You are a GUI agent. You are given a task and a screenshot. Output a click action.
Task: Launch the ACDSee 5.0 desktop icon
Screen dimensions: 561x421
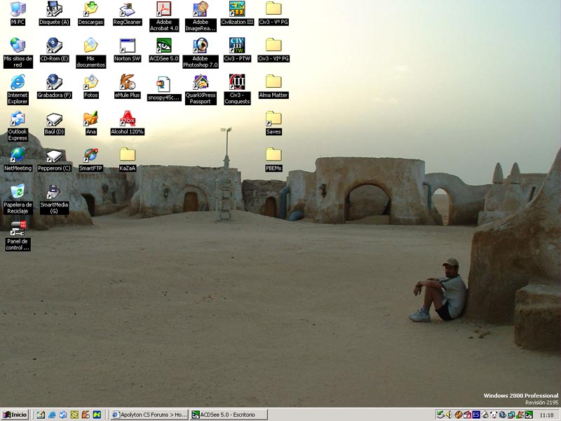coord(163,46)
